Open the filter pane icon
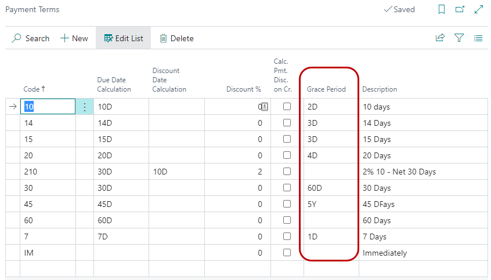Image resolution: width=491 pixels, height=280 pixels. pyautogui.click(x=459, y=38)
